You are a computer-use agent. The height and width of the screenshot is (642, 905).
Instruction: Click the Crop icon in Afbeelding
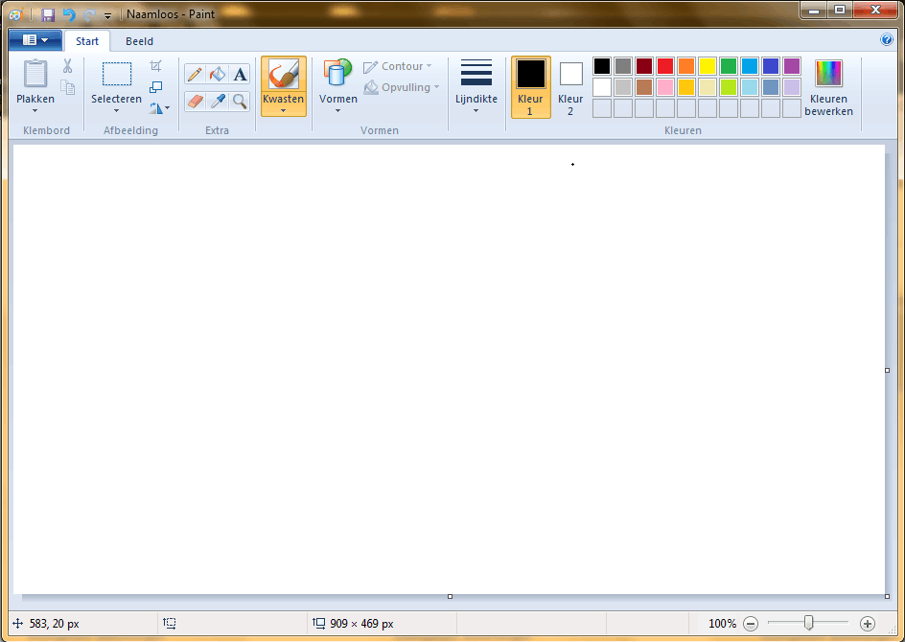point(155,66)
